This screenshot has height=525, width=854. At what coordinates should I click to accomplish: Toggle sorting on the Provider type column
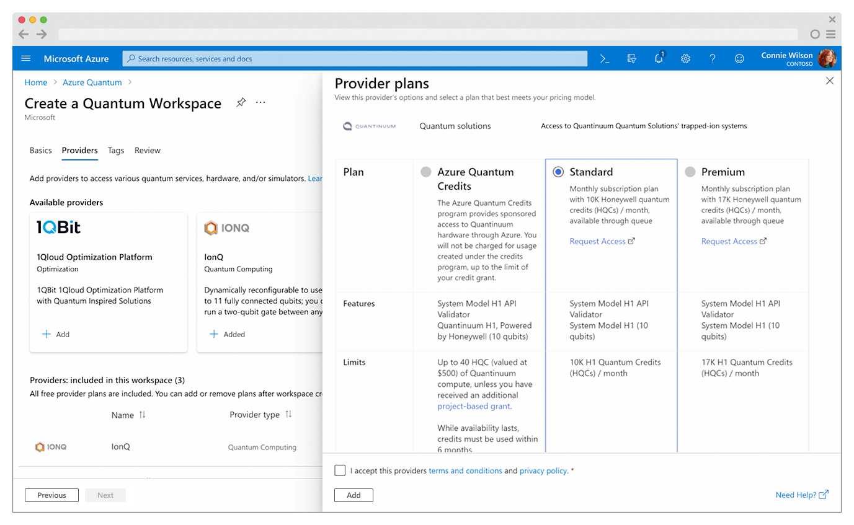[288, 415]
